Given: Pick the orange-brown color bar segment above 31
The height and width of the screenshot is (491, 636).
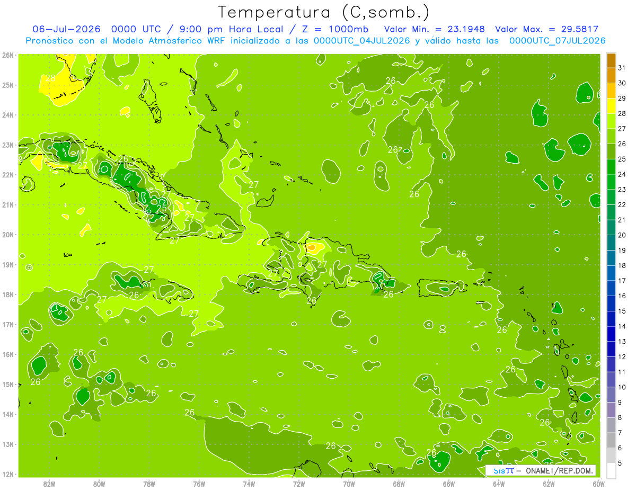Looking at the screenshot, I should tap(611, 60).
